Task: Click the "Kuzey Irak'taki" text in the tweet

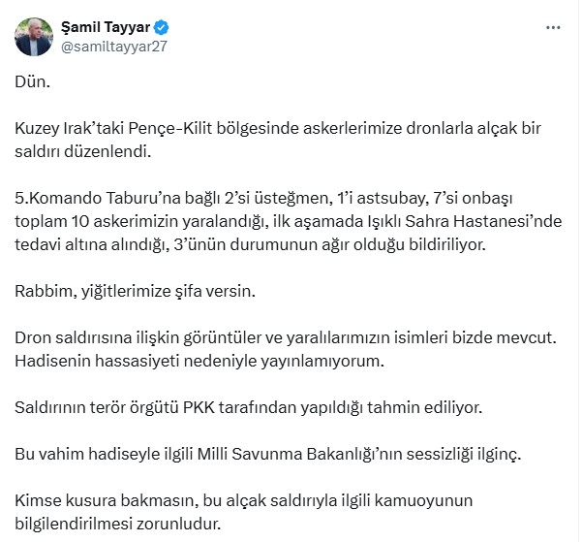Action: (x=74, y=129)
